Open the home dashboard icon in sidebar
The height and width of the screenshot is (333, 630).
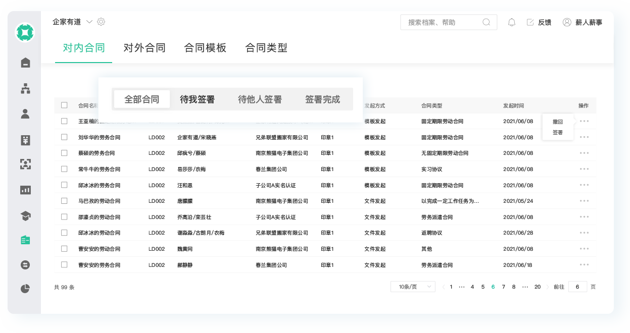point(25,63)
